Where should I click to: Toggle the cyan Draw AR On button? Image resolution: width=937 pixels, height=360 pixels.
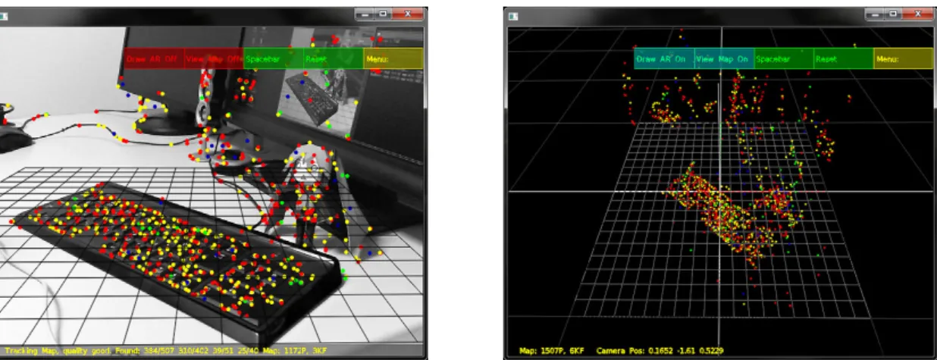(664, 59)
